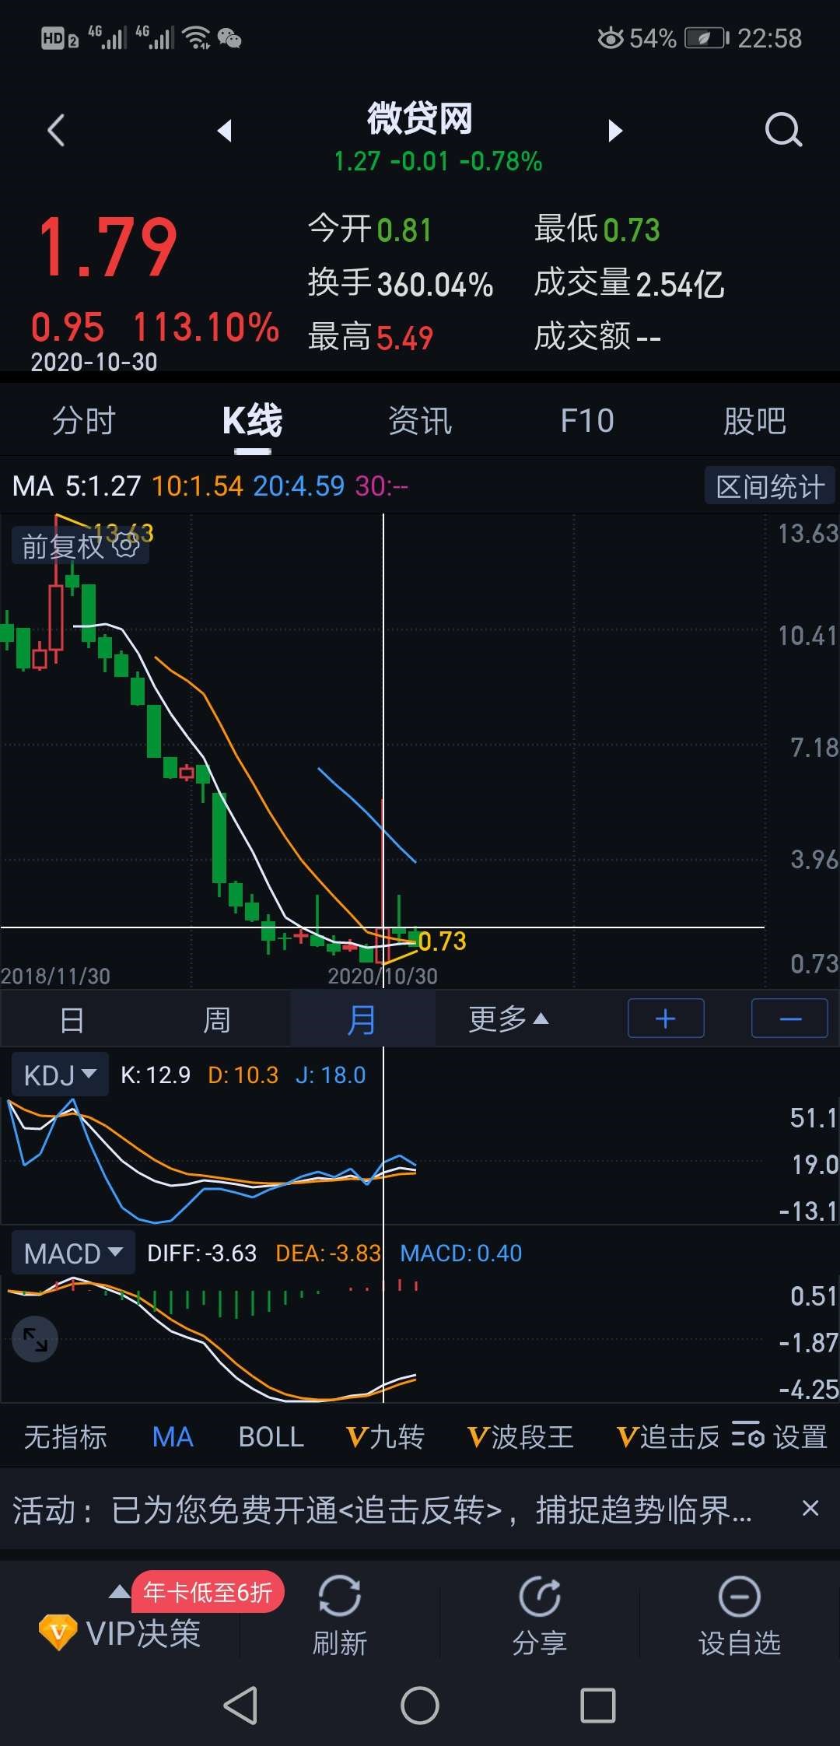
Task: Open 区间统计 interval statistics
Action: [770, 487]
